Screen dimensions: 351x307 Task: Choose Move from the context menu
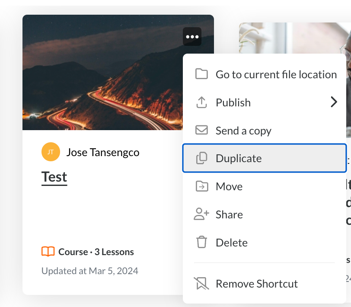click(x=229, y=186)
